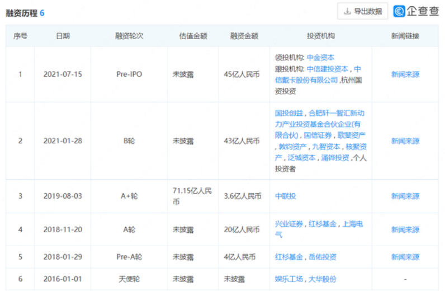445x291 pixels.
Task: Click the download icon in 导出数据
Action: point(348,11)
